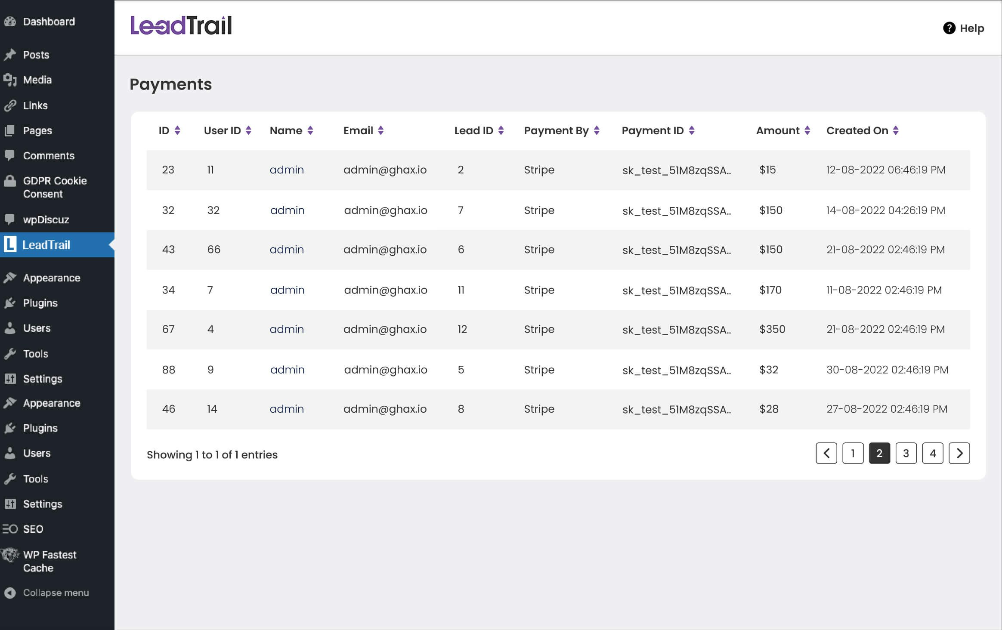Click the $32 amount cell

click(769, 370)
